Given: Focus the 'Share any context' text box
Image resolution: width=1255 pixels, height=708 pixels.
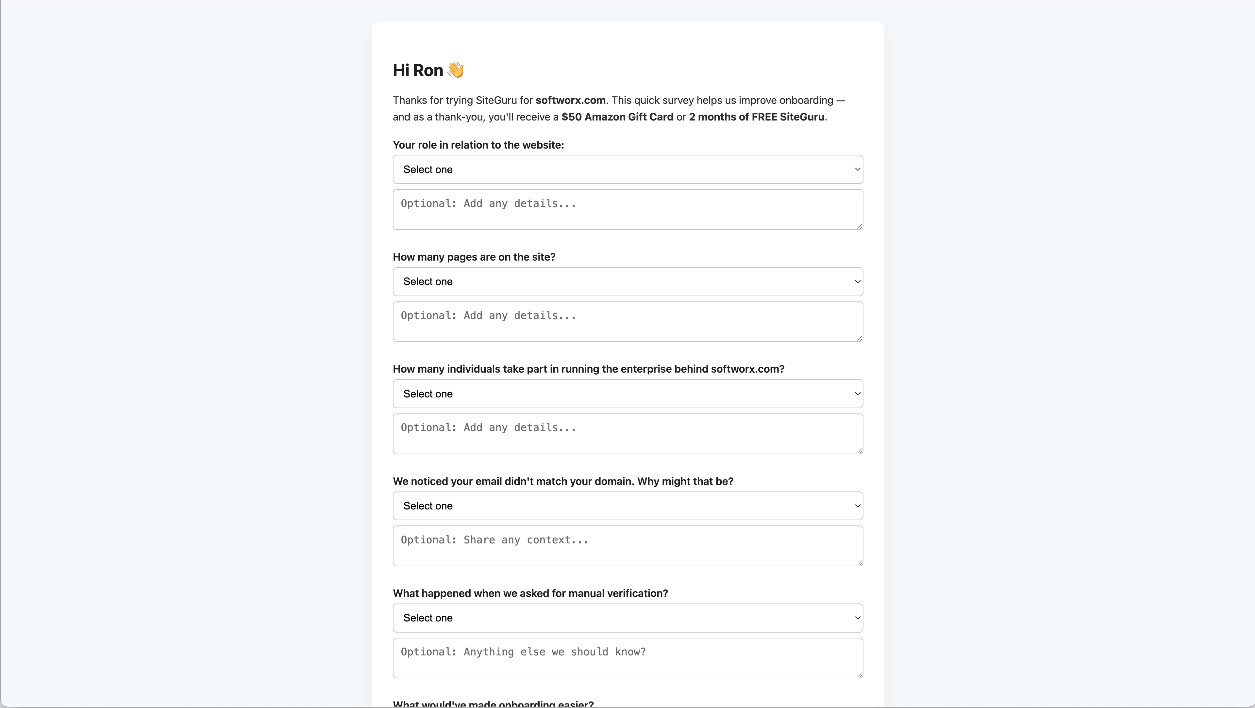Looking at the screenshot, I should 627,545.
